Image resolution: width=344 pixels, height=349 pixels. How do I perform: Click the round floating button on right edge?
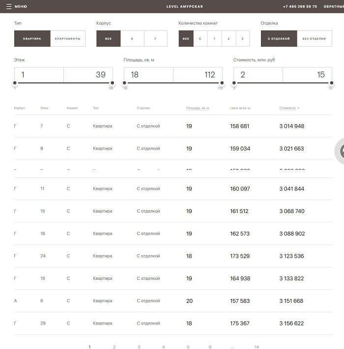(x=340, y=151)
